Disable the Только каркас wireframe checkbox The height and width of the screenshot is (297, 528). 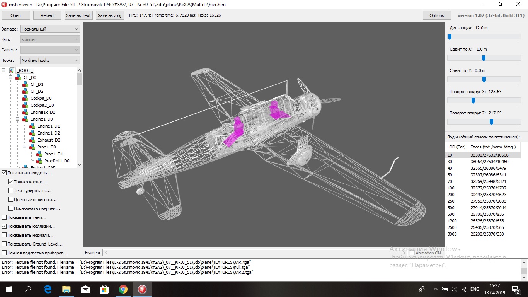(x=11, y=182)
